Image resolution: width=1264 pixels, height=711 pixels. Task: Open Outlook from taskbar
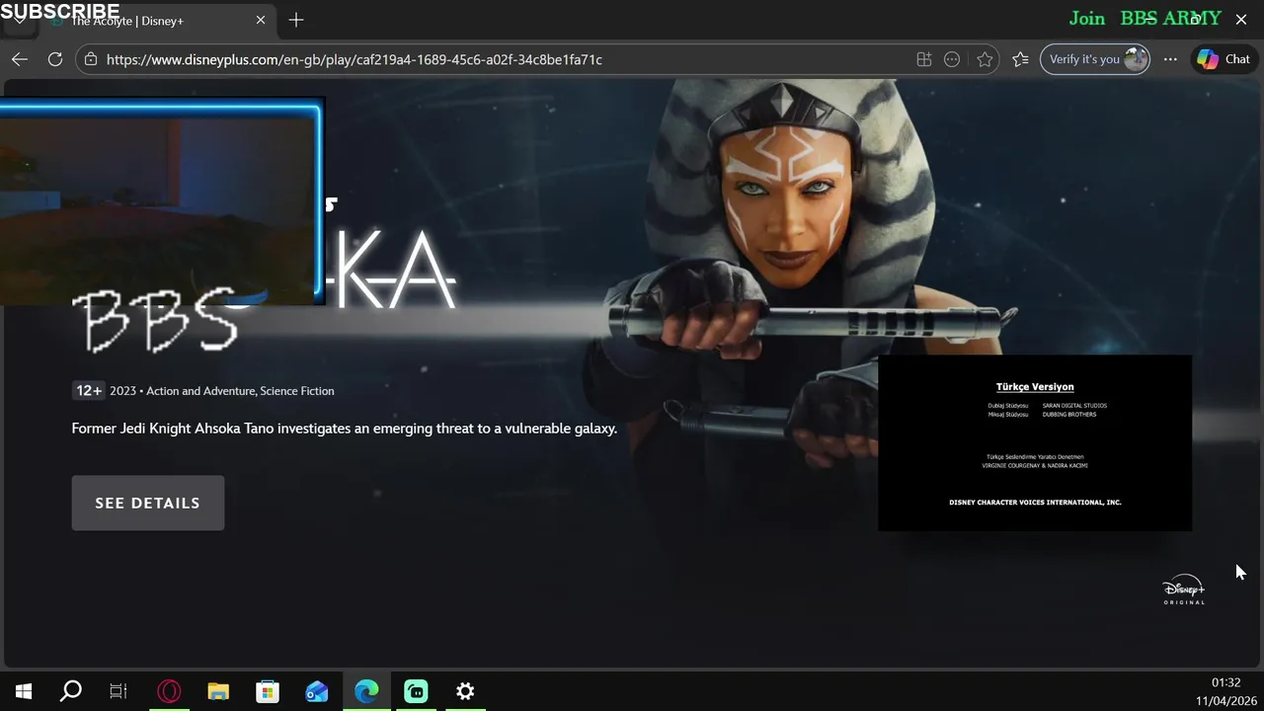pyautogui.click(x=317, y=691)
